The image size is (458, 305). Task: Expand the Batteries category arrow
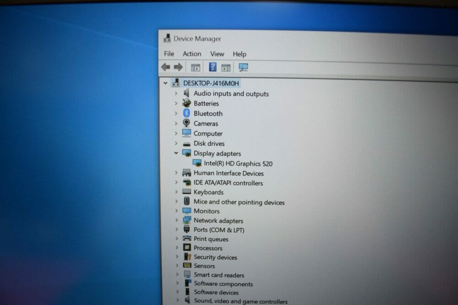point(176,103)
